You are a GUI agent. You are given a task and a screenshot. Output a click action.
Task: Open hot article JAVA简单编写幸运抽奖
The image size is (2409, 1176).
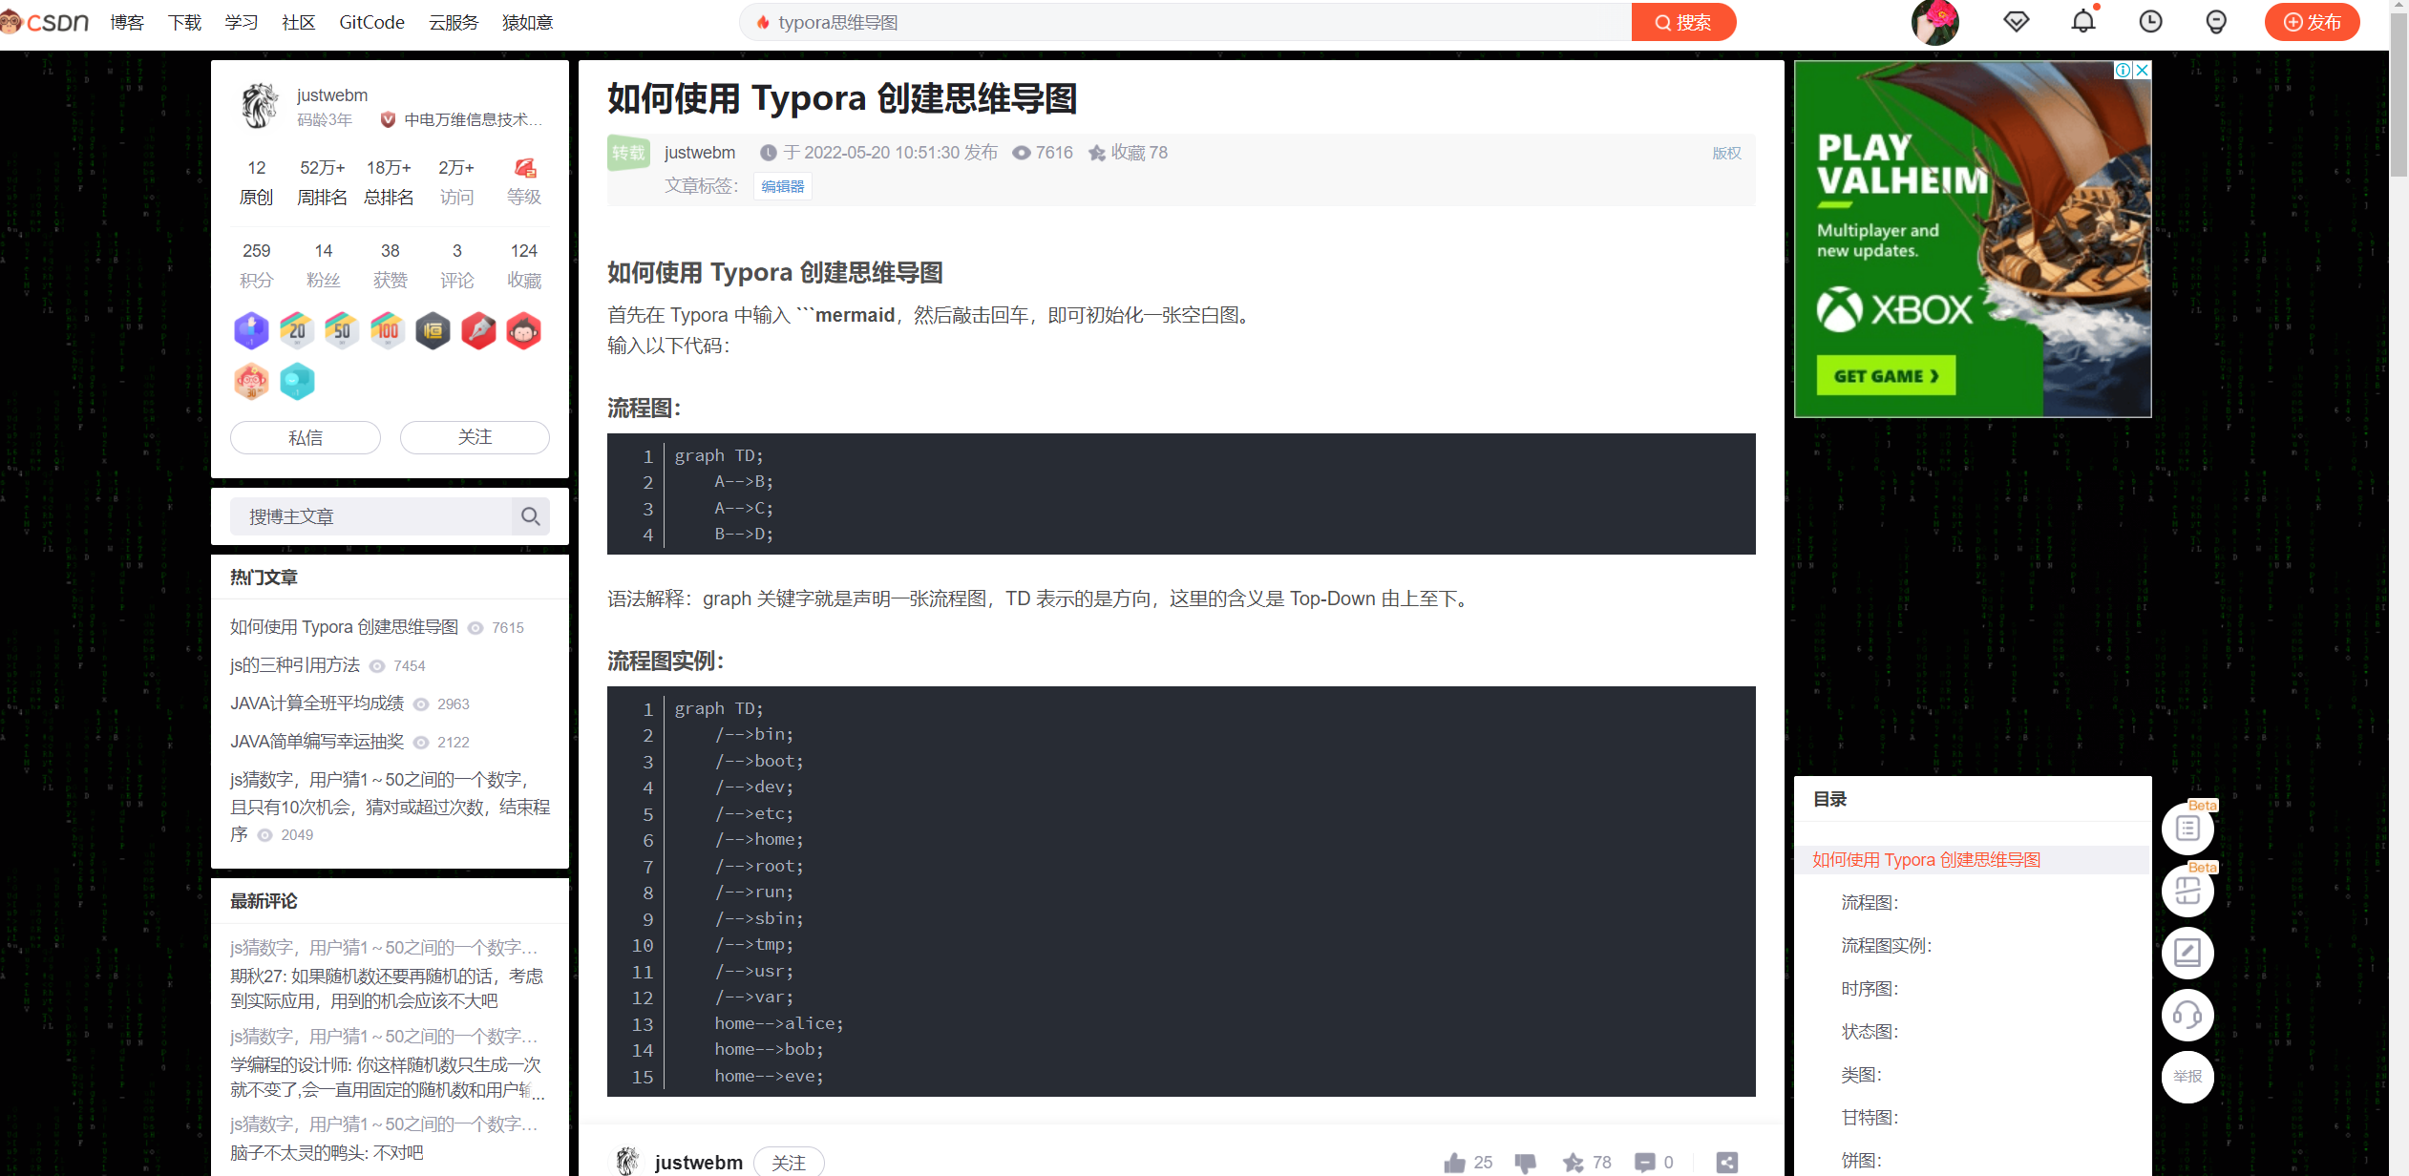click(317, 741)
